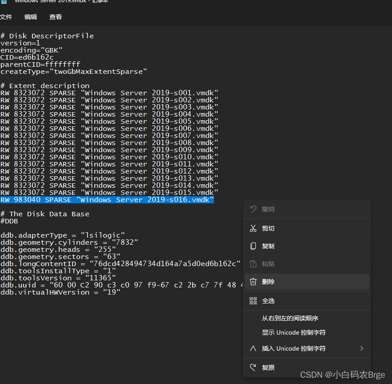Screen dimensions: 392x384
Task: Toggle 从右到左的阅读顺序 option
Action: [x=307, y=318]
